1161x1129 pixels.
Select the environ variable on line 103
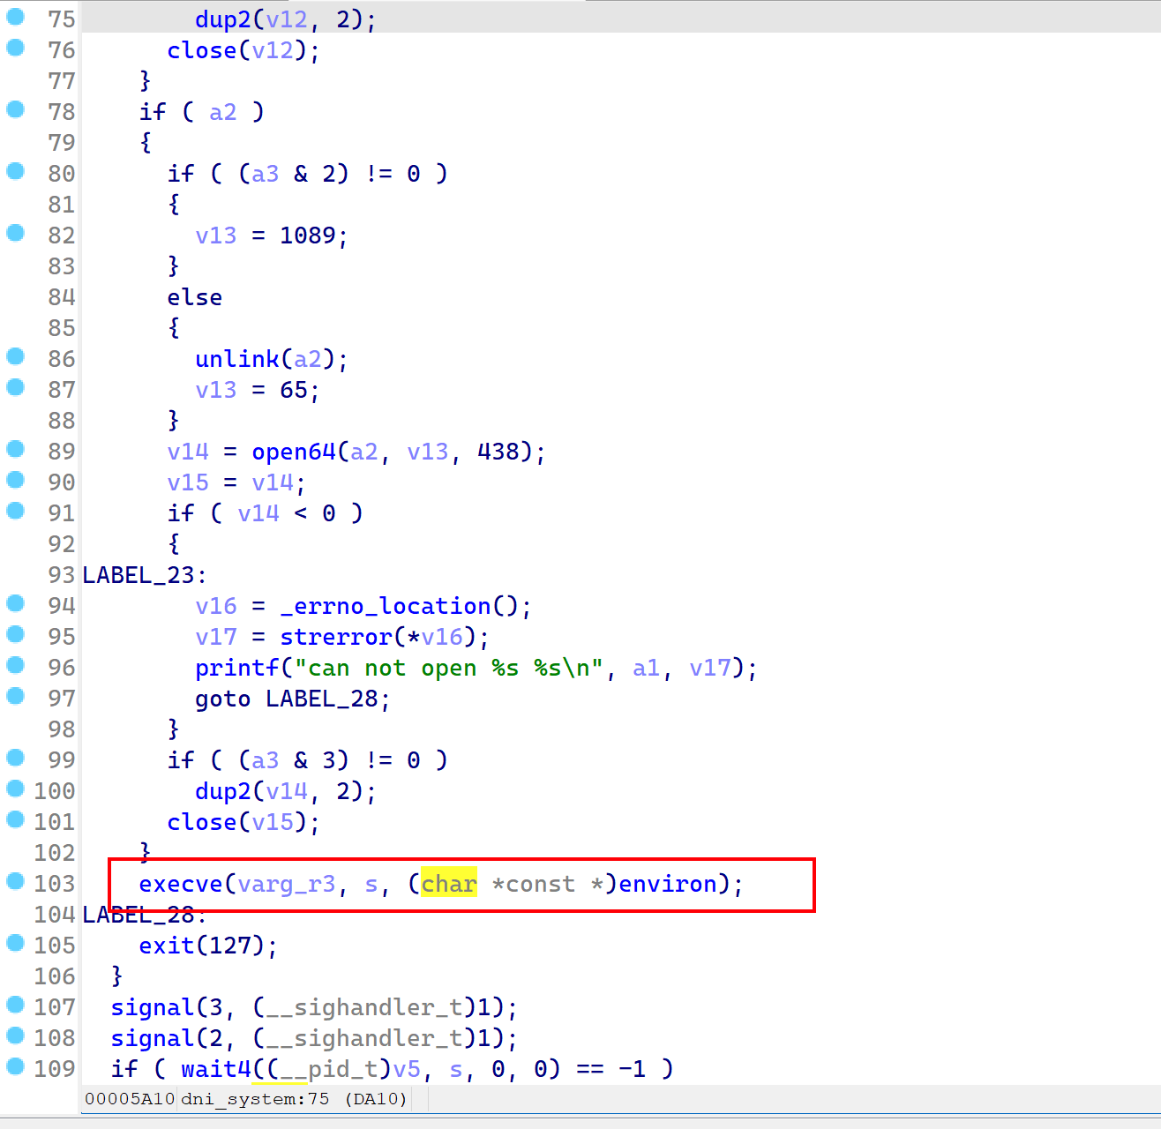pos(668,884)
